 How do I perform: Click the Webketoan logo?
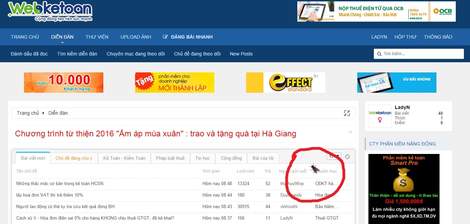pyautogui.click(x=50, y=12)
